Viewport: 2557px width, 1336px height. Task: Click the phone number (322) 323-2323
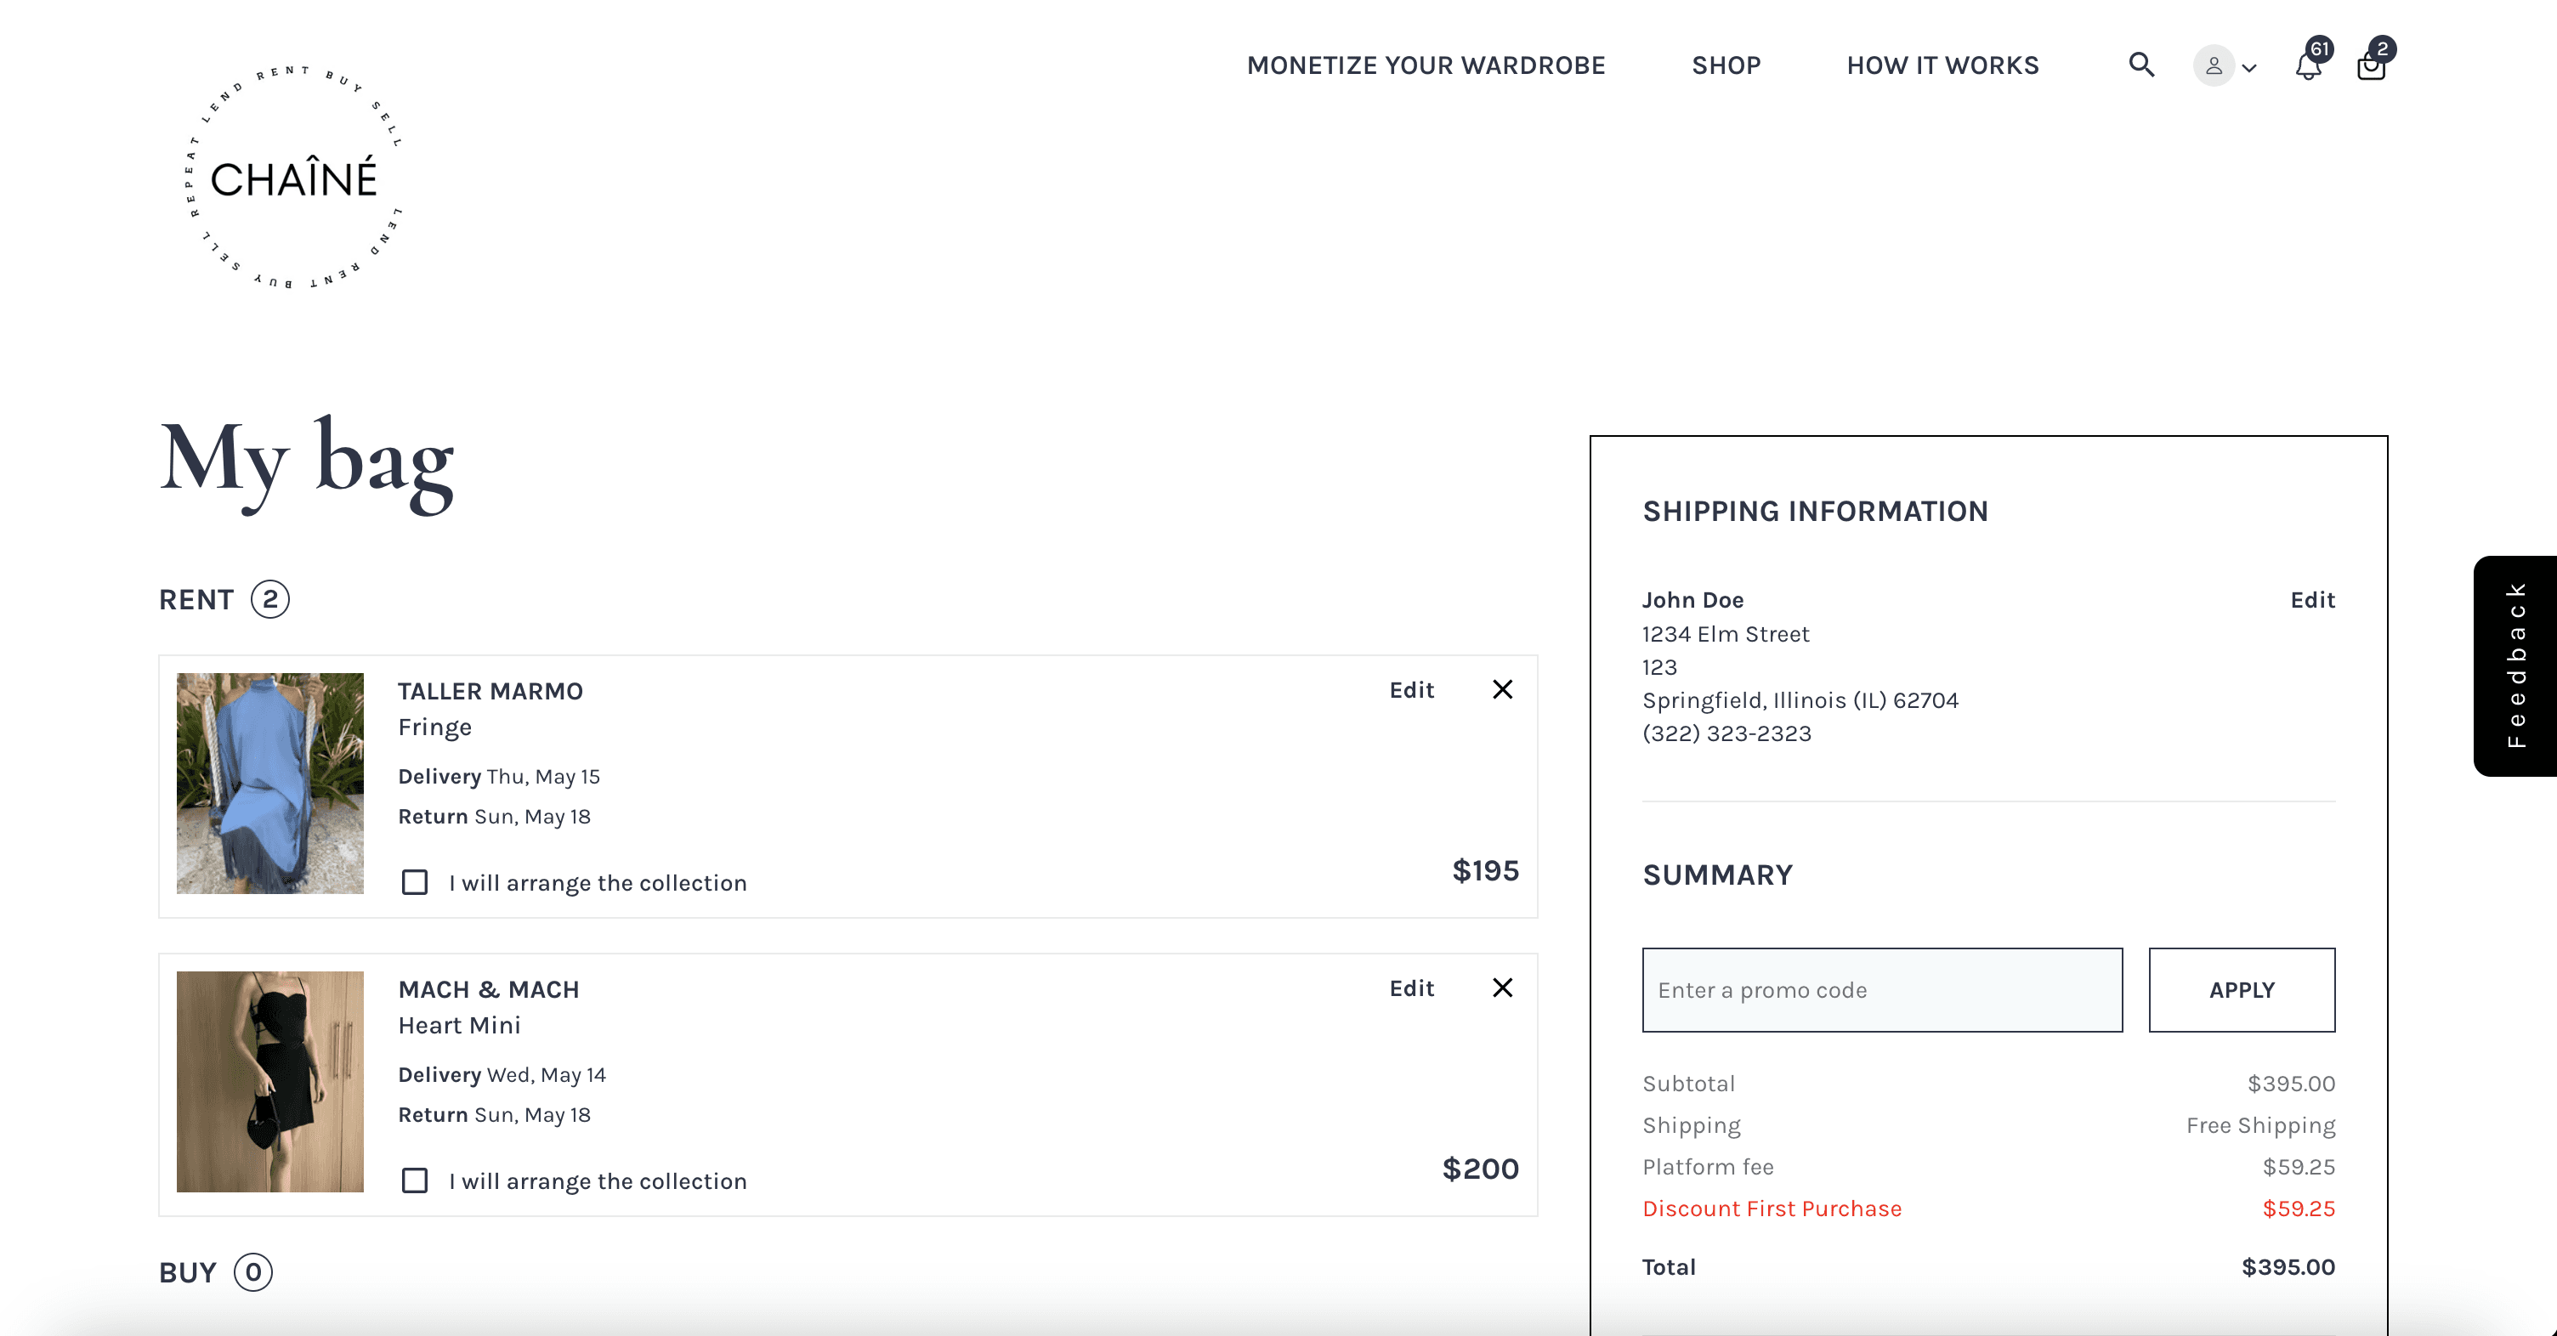coord(1726,733)
